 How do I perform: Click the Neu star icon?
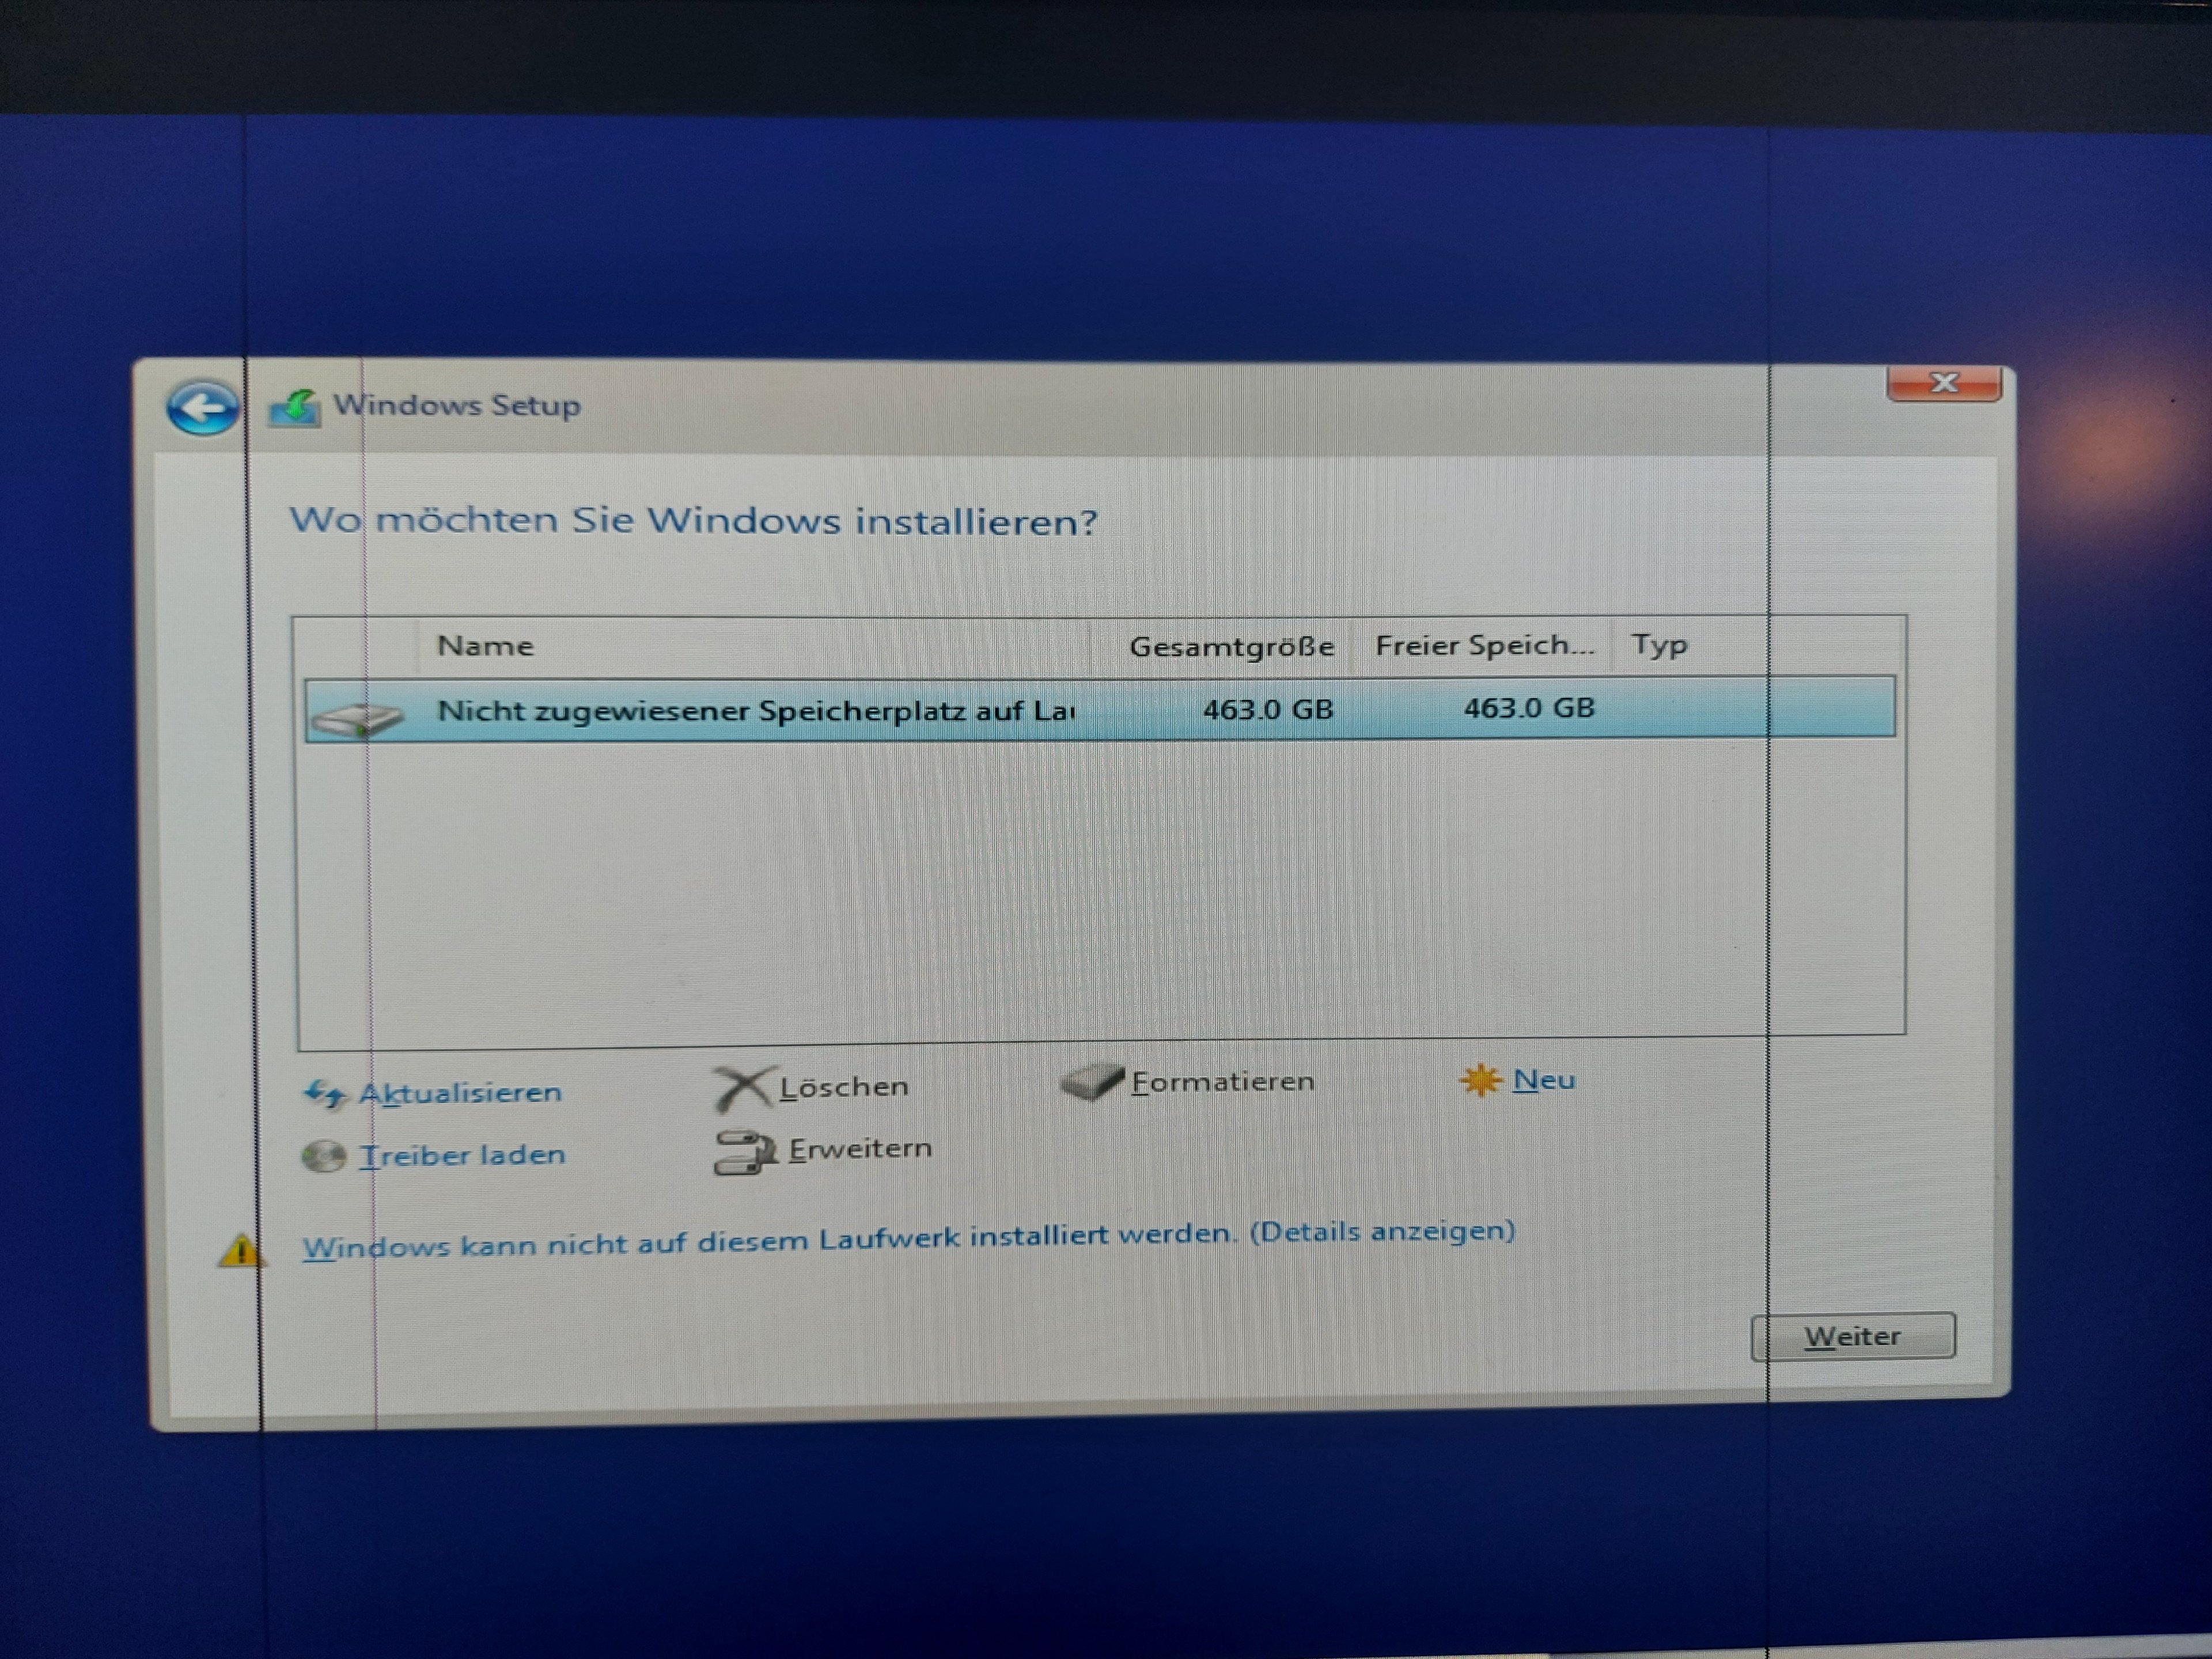[1480, 1080]
